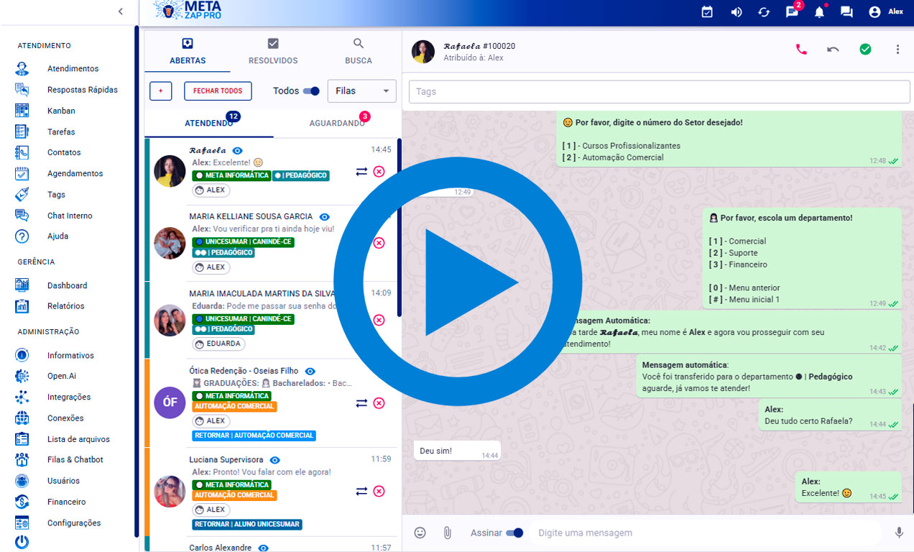Screen dimensions: 914x552
Task: Click the attach file paperclip icon
Action: 447,533
